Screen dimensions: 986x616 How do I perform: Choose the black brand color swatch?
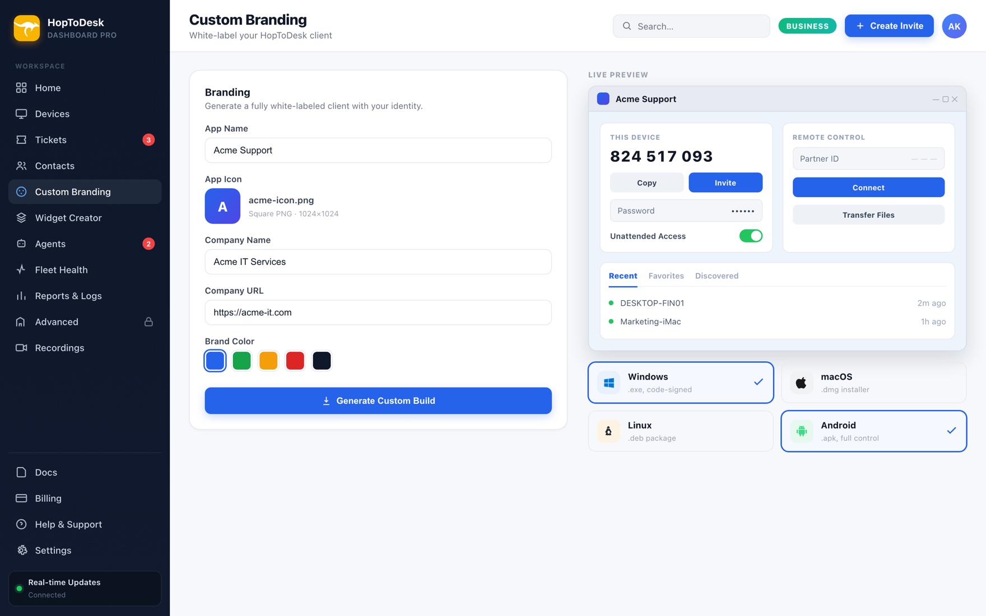pyautogui.click(x=322, y=361)
